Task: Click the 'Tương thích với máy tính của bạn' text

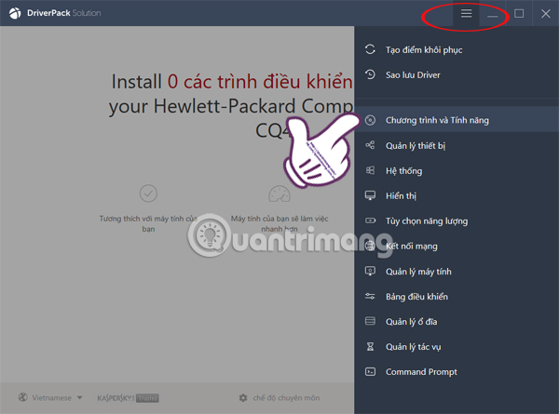Action: point(148,223)
